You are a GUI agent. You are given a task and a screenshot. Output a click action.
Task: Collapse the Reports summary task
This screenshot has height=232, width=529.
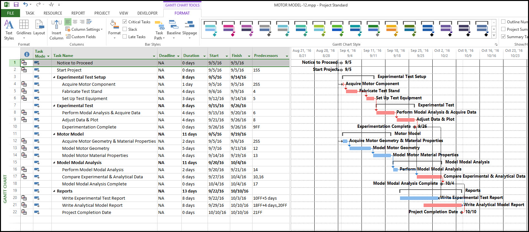[x=54, y=191]
